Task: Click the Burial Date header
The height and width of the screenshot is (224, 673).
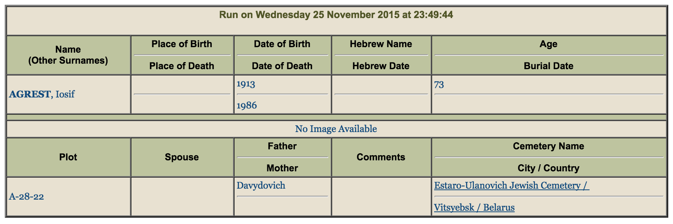Action: point(548,66)
